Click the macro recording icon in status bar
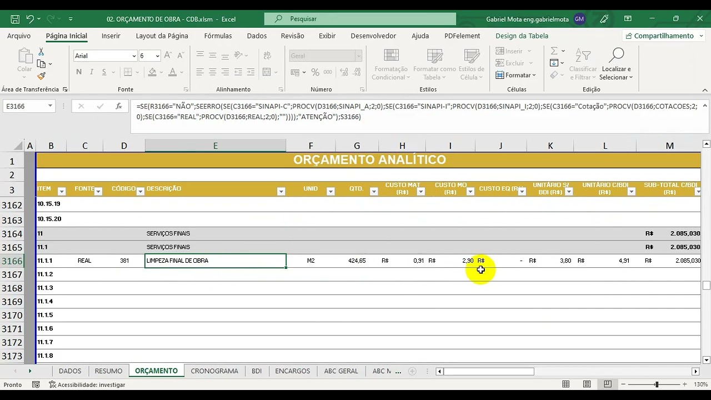The width and height of the screenshot is (711, 400). pyautogui.click(x=36, y=384)
